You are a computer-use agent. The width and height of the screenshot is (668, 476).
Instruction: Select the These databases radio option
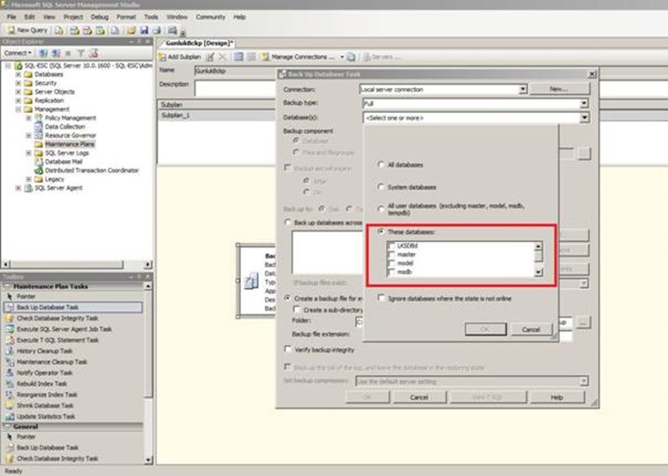pyautogui.click(x=381, y=231)
